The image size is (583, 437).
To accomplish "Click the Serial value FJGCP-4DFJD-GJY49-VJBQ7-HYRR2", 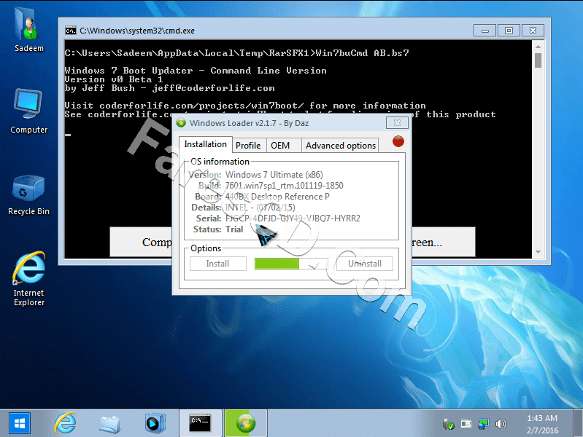I will tap(293, 219).
